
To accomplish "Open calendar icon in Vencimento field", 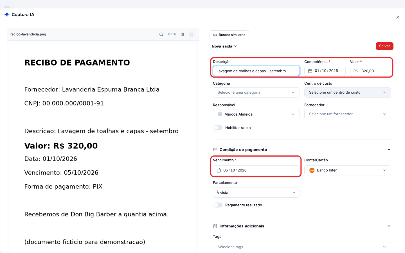I will pyautogui.click(x=219, y=170).
